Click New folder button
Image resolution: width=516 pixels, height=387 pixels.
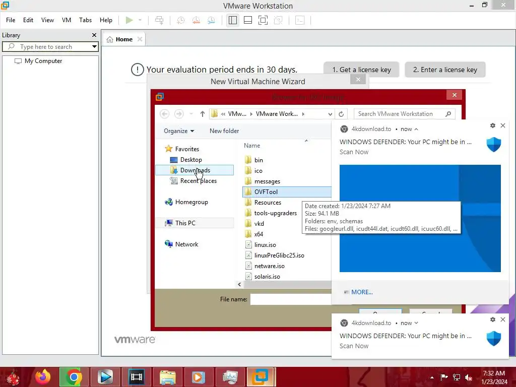click(224, 131)
